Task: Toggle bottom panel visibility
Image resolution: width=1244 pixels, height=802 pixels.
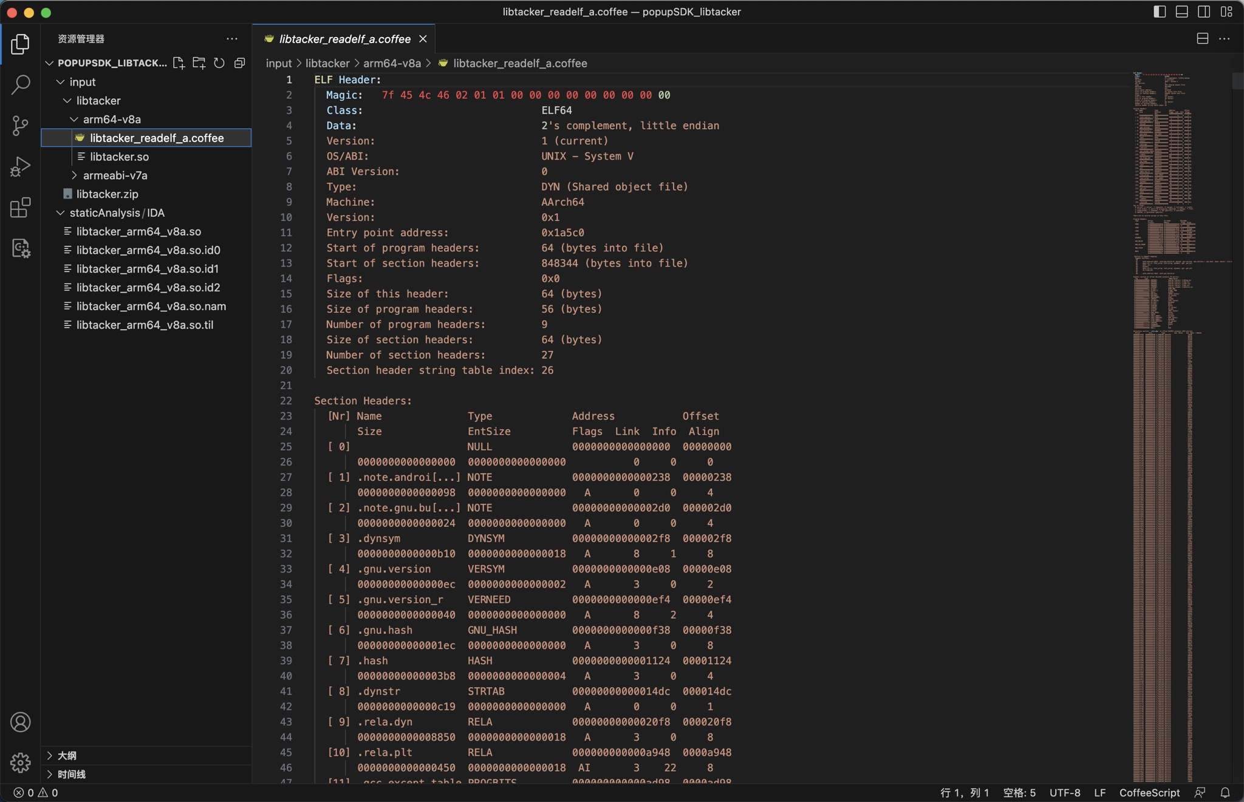Action: (1181, 12)
